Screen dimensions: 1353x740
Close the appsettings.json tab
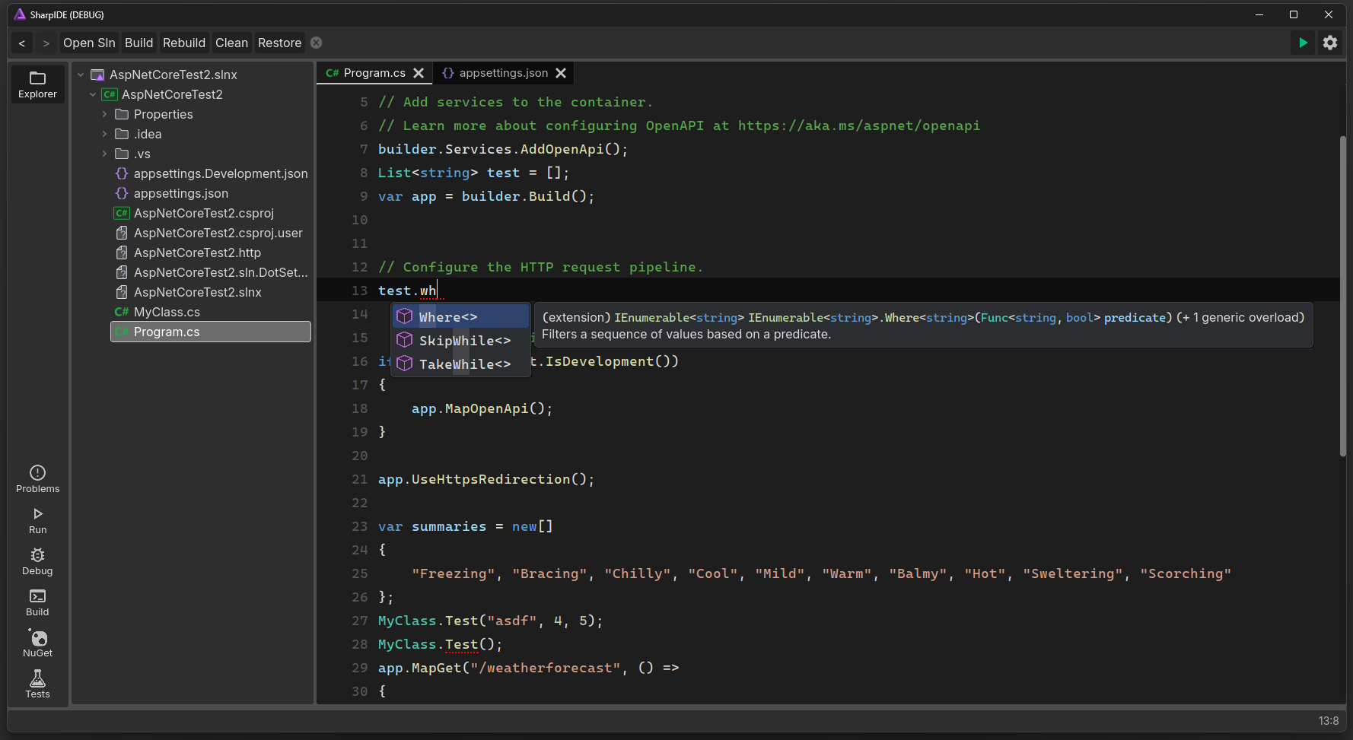tap(561, 73)
